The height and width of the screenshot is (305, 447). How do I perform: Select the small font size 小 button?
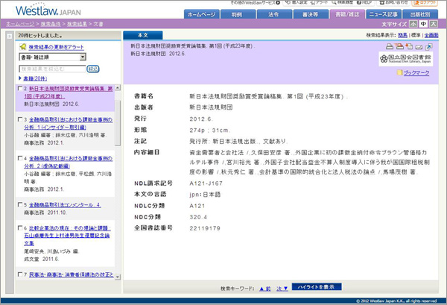pos(412,25)
